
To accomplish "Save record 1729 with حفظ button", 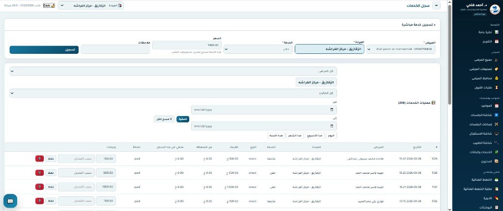I will [51, 159].
